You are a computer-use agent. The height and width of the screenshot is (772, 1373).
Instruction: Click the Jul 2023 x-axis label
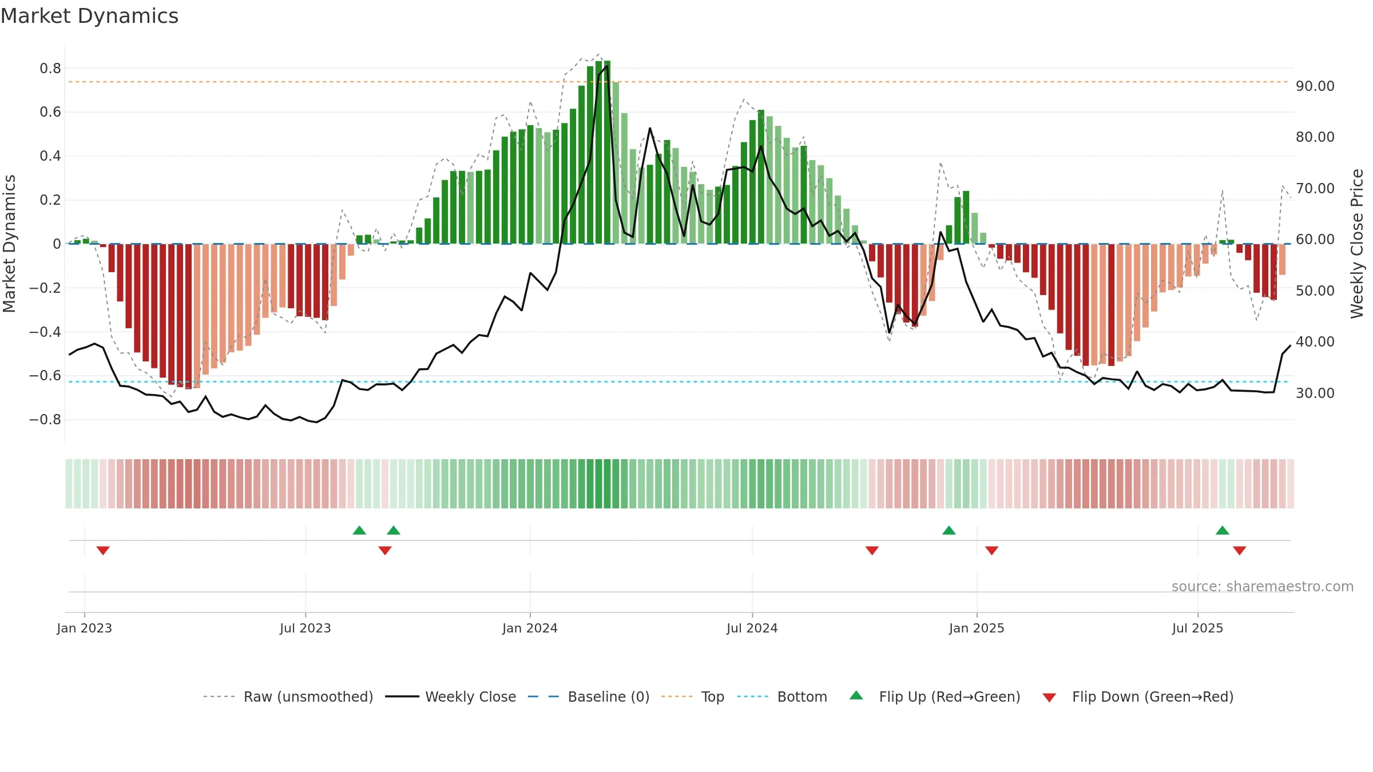click(x=305, y=628)
